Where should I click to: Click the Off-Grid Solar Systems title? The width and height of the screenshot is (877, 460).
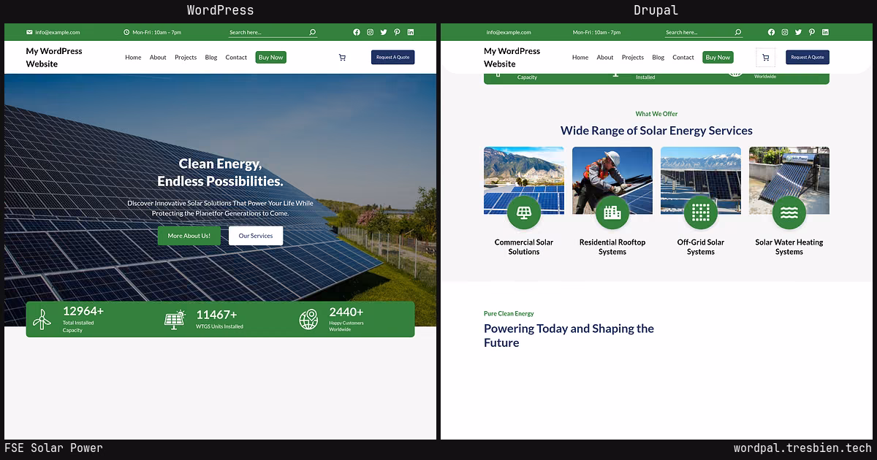coord(701,247)
